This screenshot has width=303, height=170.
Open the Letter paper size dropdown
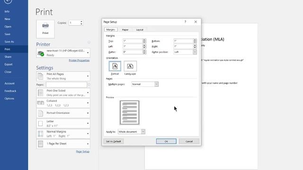click(x=63, y=123)
